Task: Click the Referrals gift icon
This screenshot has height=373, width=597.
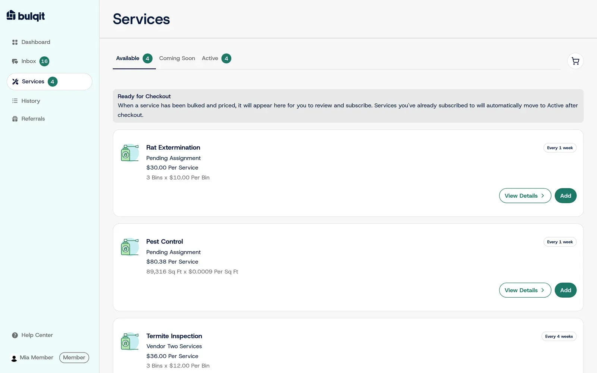Action: tap(15, 119)
